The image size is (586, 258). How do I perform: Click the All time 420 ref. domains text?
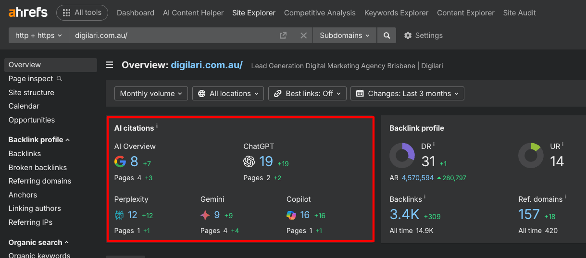pyautogui.click(x=538, y=231)
